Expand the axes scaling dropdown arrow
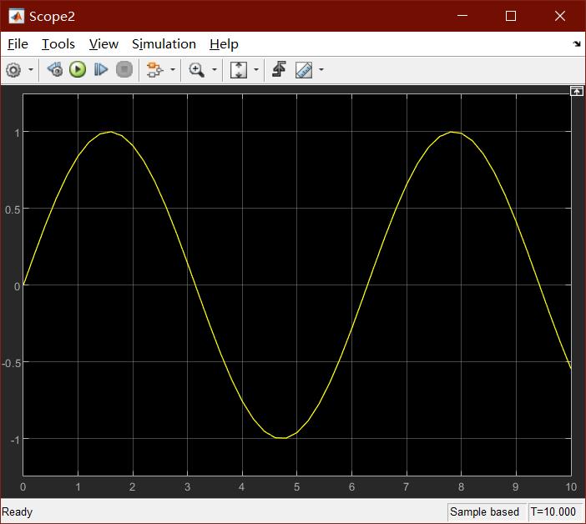 [256, 70]
